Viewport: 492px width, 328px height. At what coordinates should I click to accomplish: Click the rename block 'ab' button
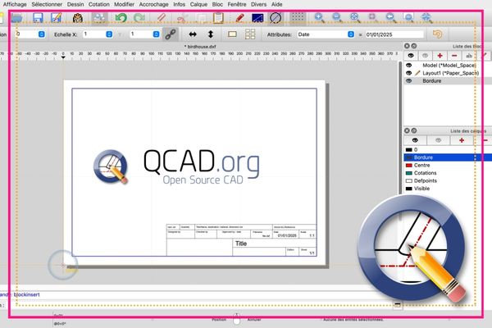(x=469, y=56)
